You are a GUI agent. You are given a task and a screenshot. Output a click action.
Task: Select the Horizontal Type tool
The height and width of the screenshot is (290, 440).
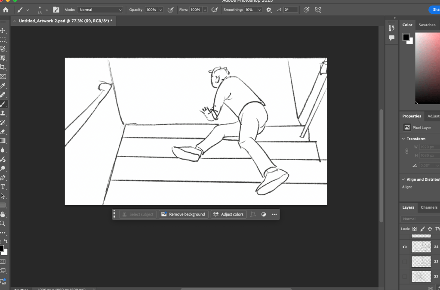tap(3, 187)
